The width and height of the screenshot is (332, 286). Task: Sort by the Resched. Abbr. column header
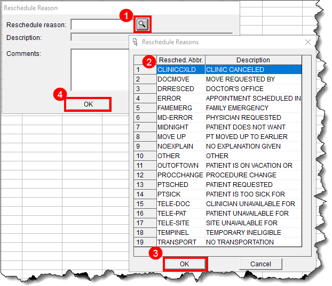pyautogui.click(x=180, y=60)
